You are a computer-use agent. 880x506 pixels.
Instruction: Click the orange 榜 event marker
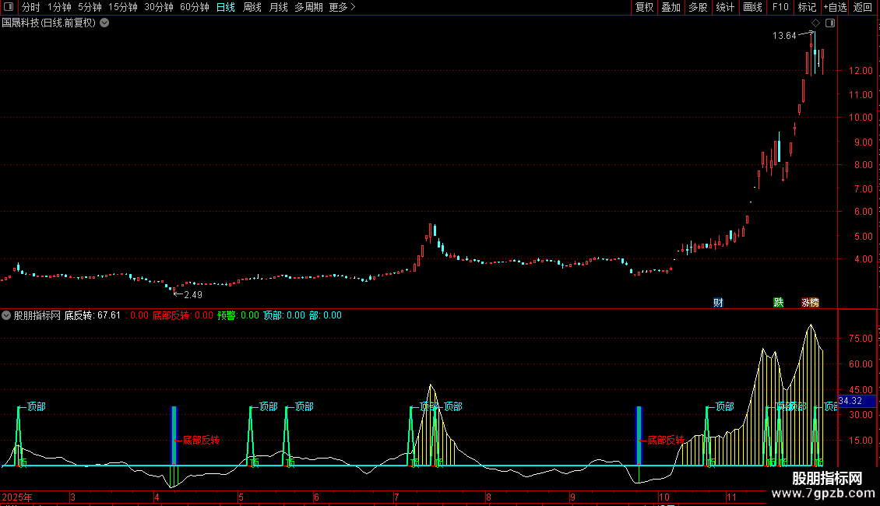[x=814, y=302]
